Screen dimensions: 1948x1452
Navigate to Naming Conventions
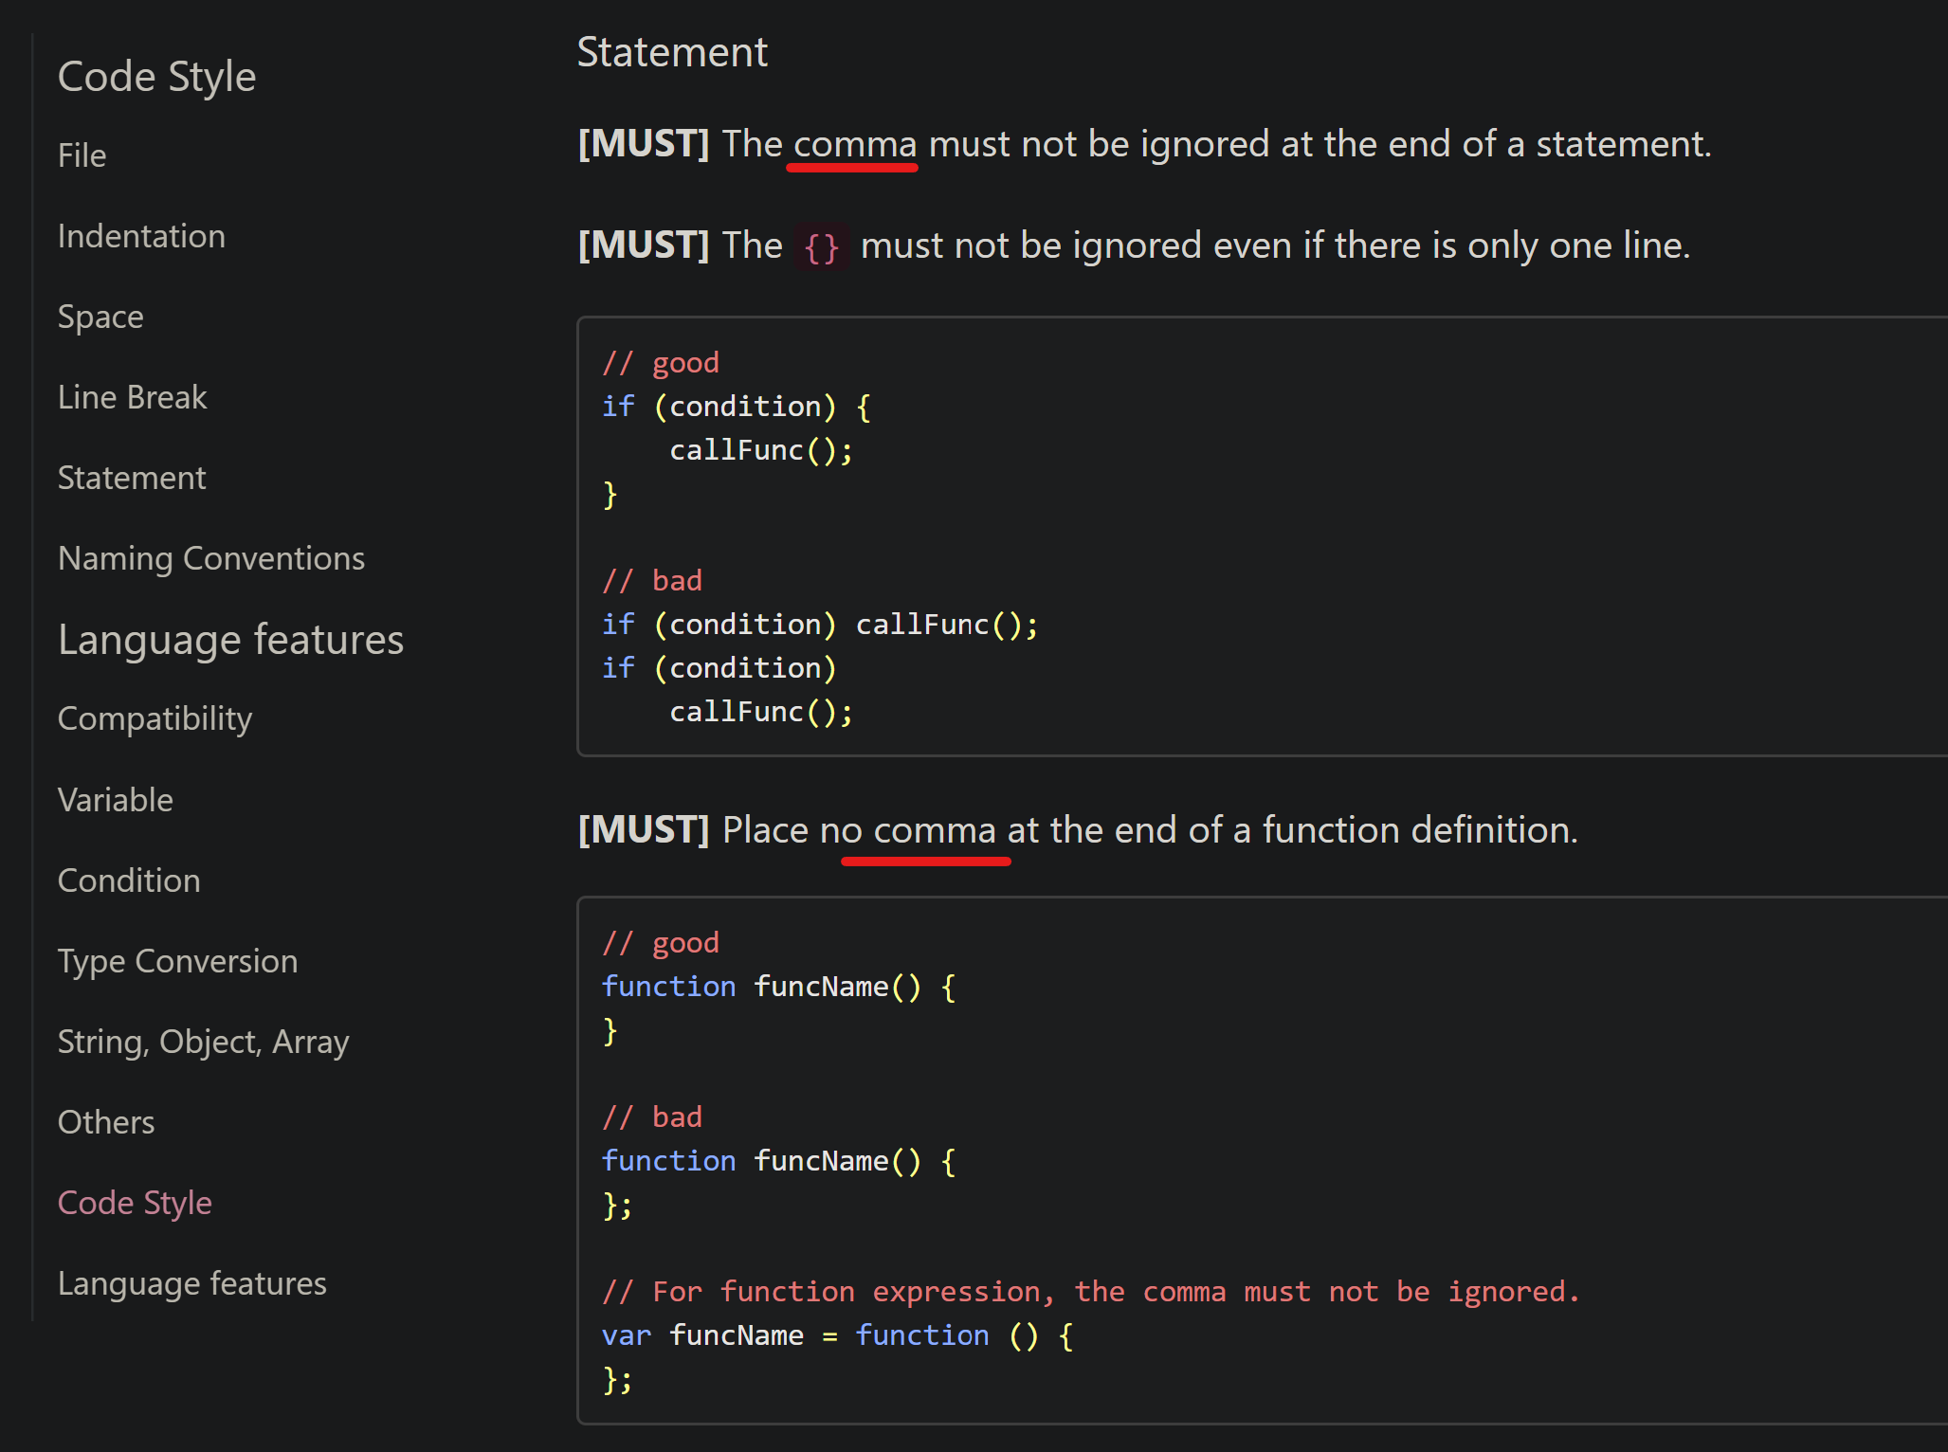click(x=211, y=558)
